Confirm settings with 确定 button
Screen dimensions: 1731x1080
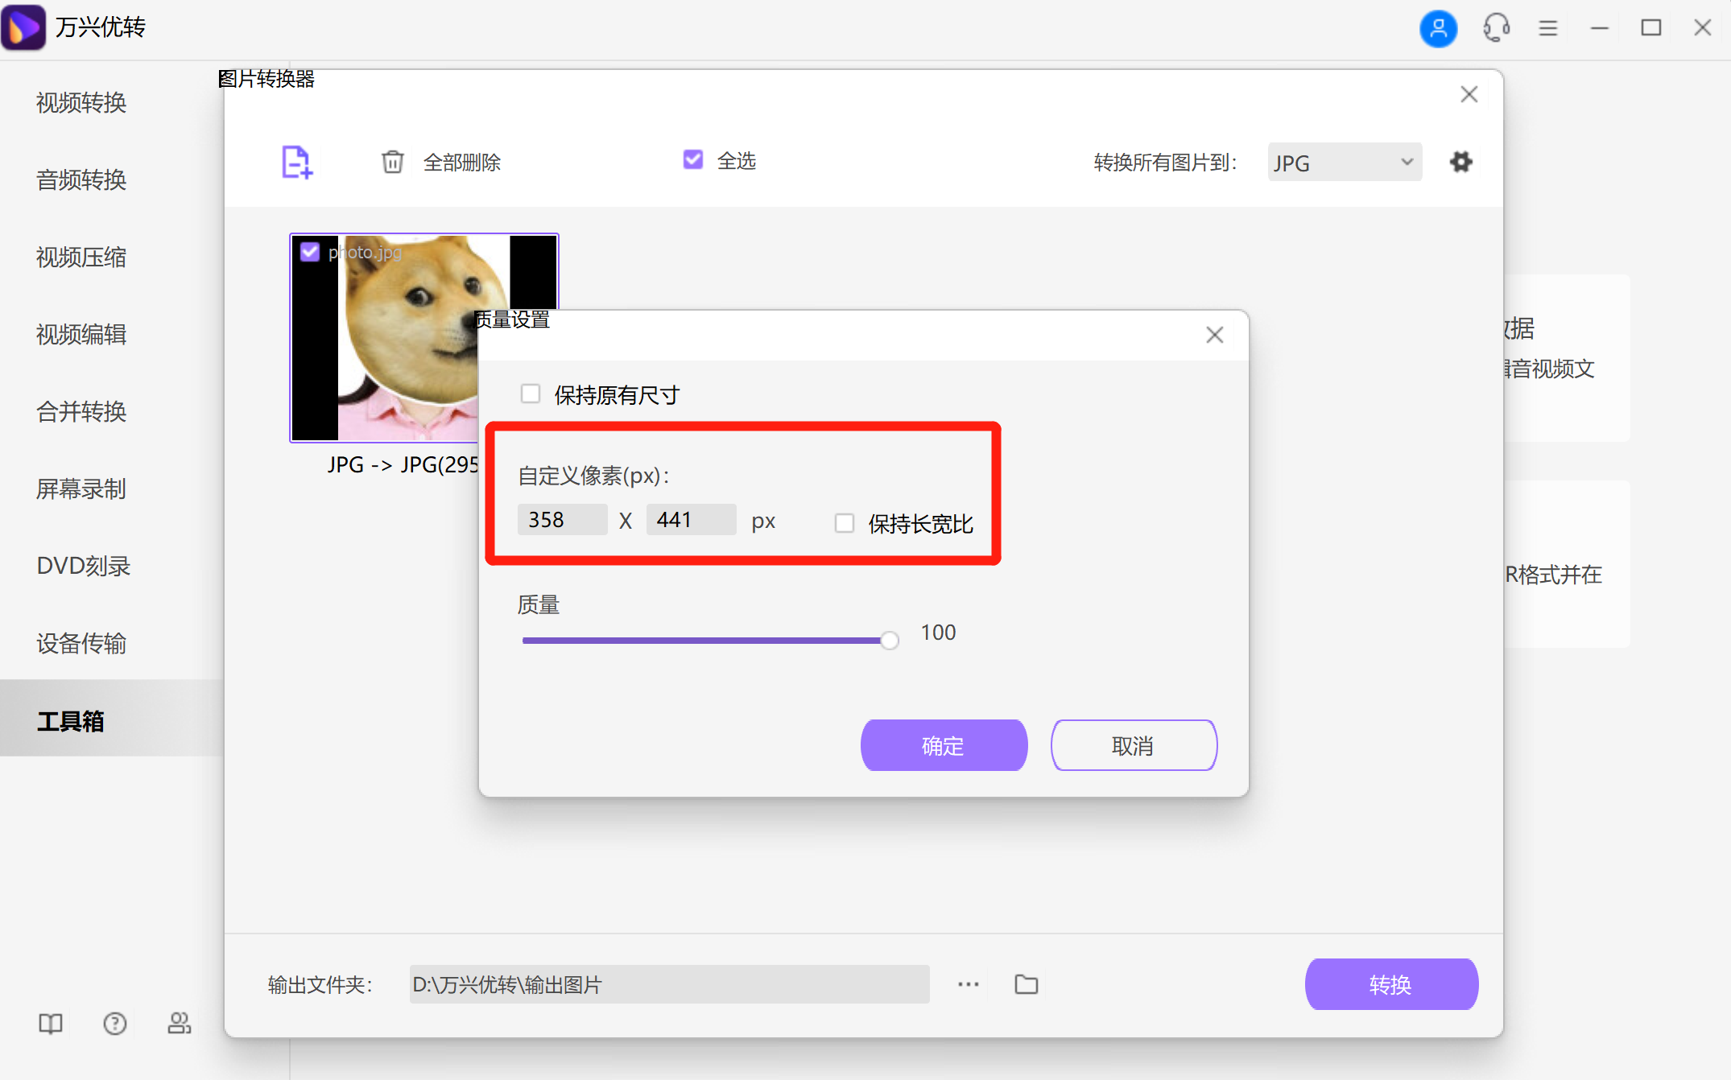[943, 745]
